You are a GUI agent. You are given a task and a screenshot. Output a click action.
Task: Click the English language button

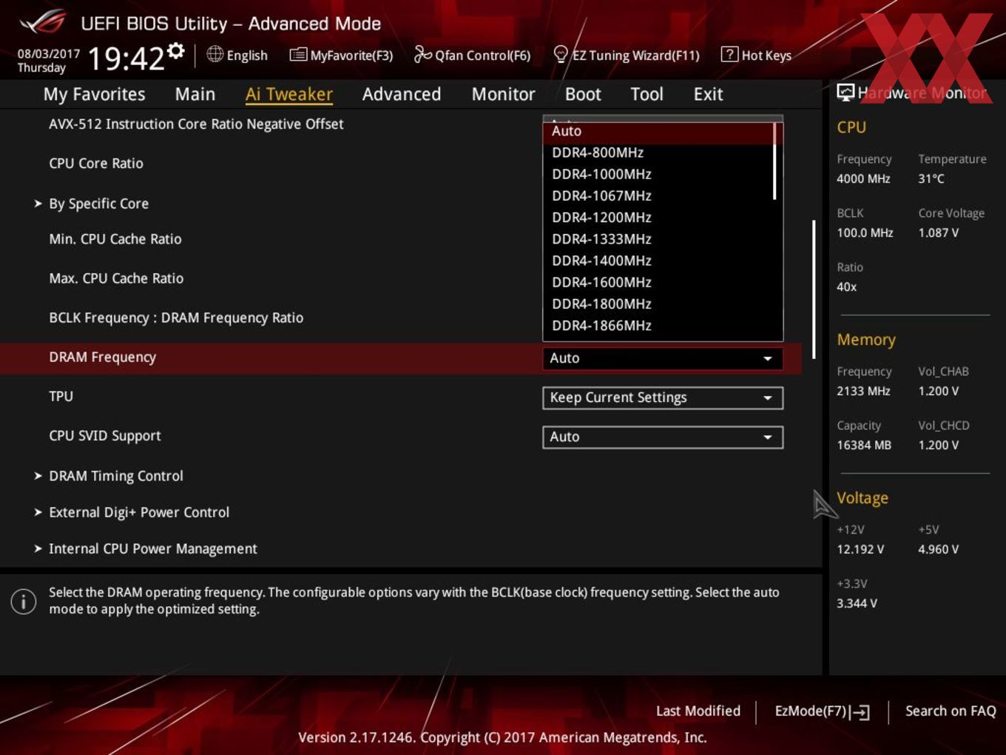point(247,56)
